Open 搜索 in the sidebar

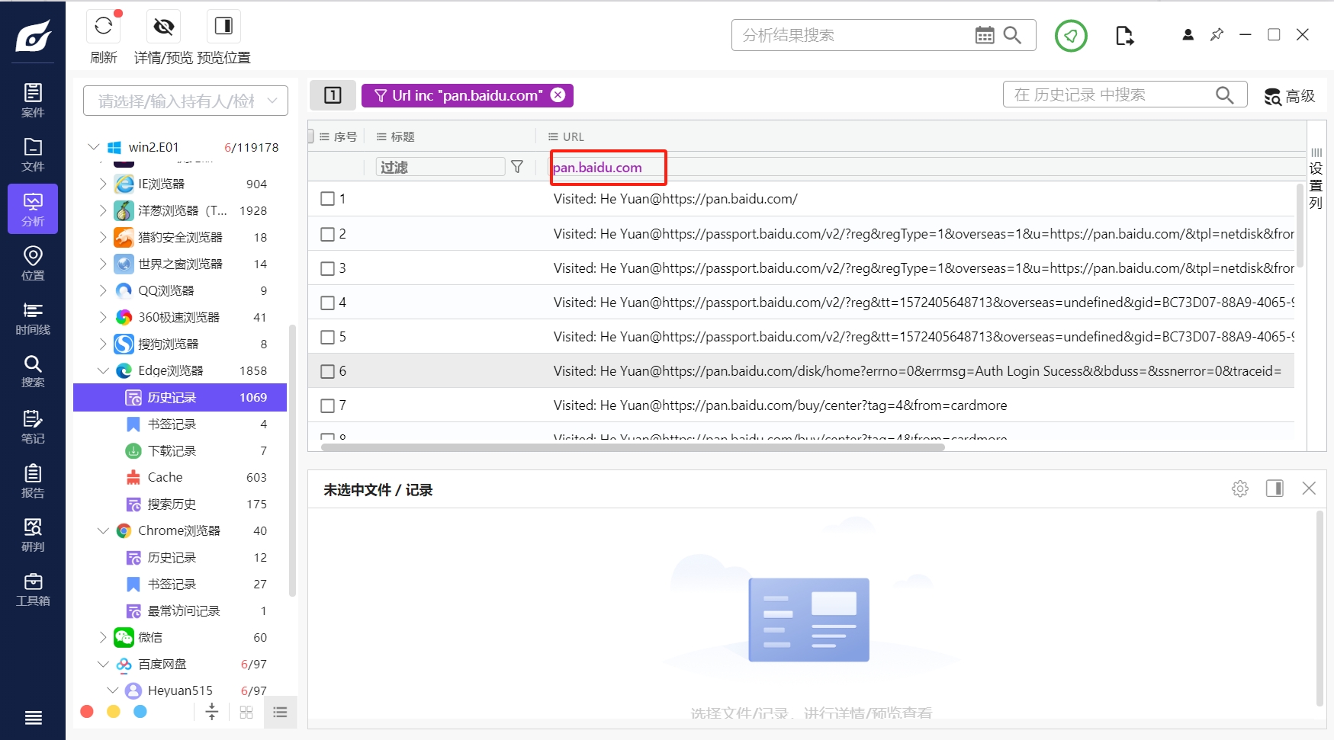pos(33,371)
